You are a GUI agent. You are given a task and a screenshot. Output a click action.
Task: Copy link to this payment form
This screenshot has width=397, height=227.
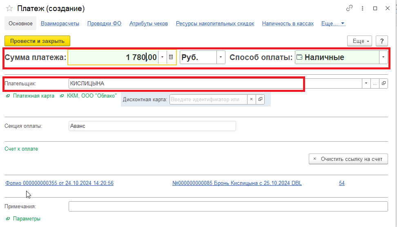pos(349,8)
